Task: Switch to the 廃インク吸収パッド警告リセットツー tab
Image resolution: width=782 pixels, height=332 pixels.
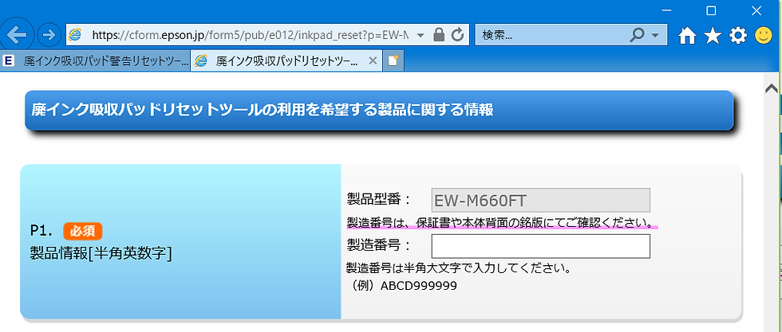Action: pos(95,61)
